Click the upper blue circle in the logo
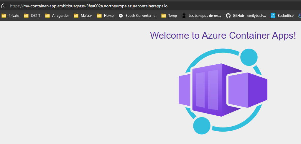The height and width of the screenshot is (144, 301). click(x=249, y=57)
